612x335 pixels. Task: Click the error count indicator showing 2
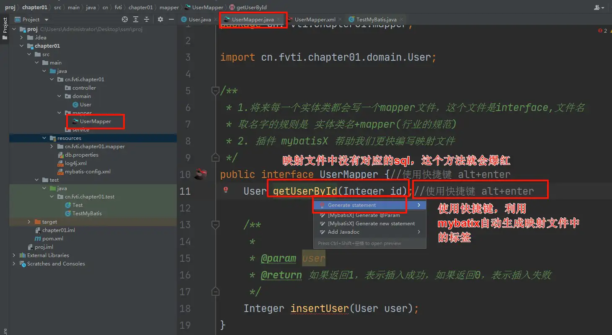603,31
